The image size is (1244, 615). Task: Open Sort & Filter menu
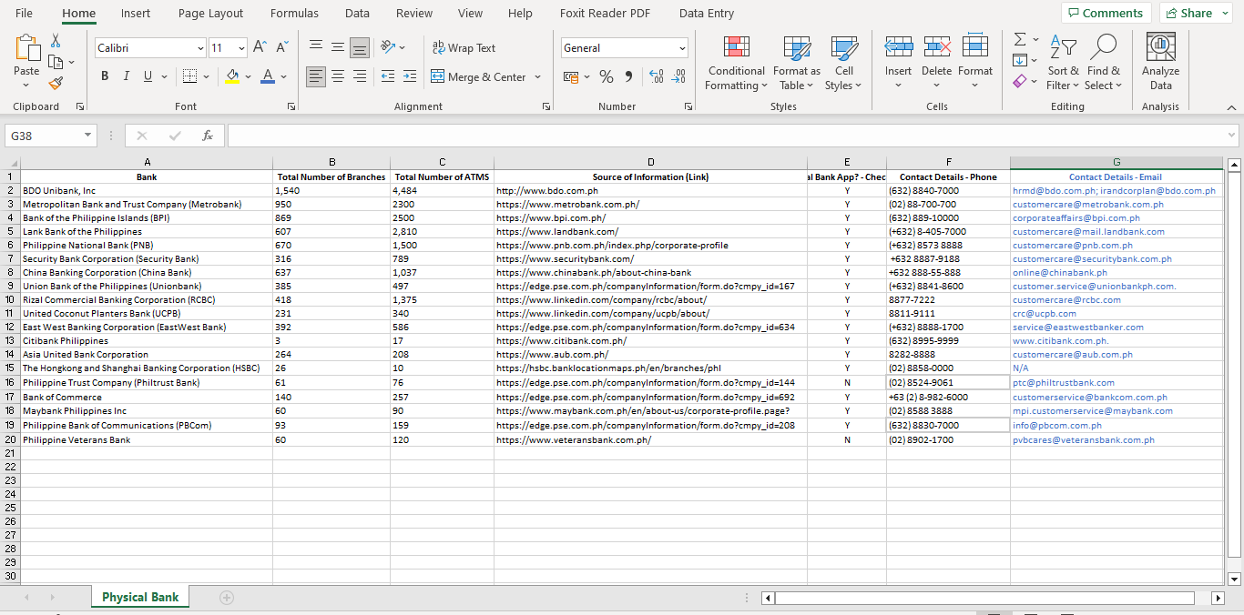(x=1063, y=63)
